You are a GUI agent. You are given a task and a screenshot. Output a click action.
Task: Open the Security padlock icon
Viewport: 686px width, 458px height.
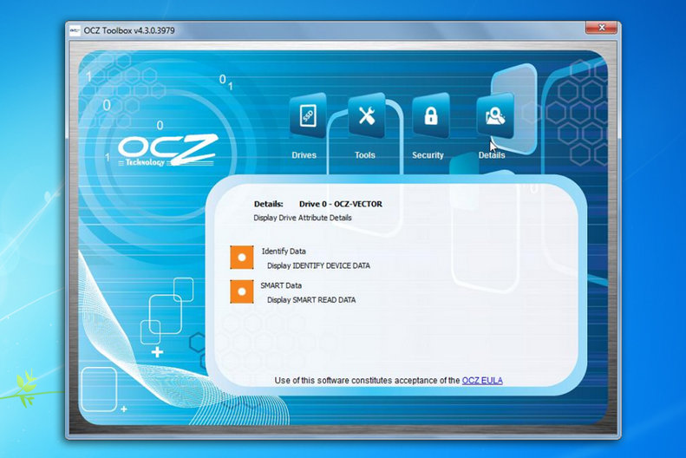(431, 116)
